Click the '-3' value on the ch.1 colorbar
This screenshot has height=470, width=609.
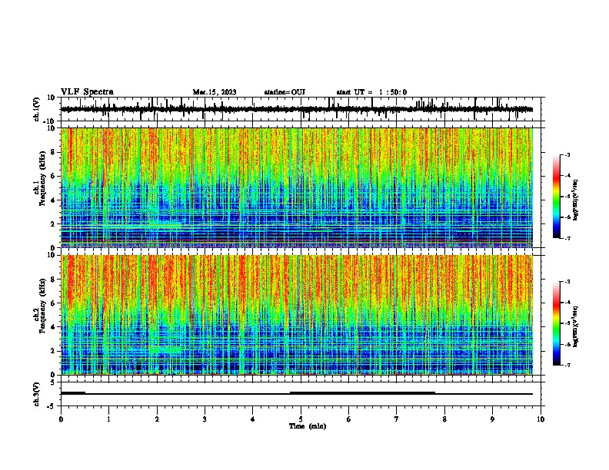click(567, 154)
